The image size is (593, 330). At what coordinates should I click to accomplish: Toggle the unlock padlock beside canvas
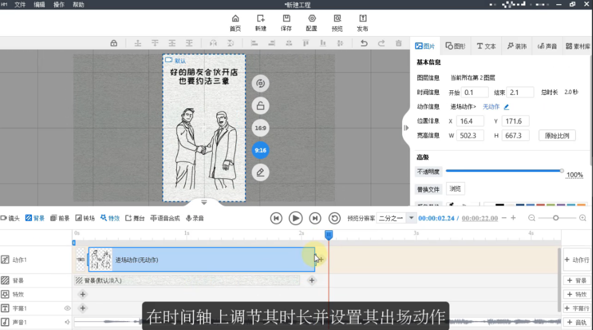click(x=260, y=106)
